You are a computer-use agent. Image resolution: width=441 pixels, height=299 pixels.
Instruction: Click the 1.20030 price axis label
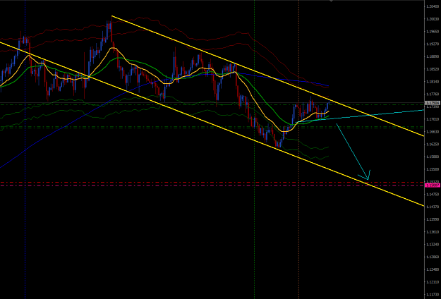(x=433, y=19)
